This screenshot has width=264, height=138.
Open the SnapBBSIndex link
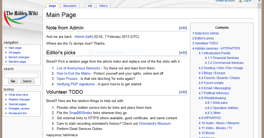point(81,113)
